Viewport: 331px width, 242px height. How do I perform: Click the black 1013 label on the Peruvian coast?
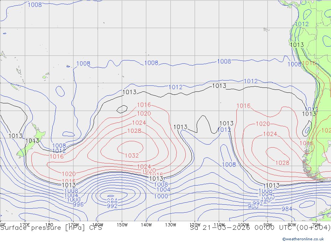point(297,45)
